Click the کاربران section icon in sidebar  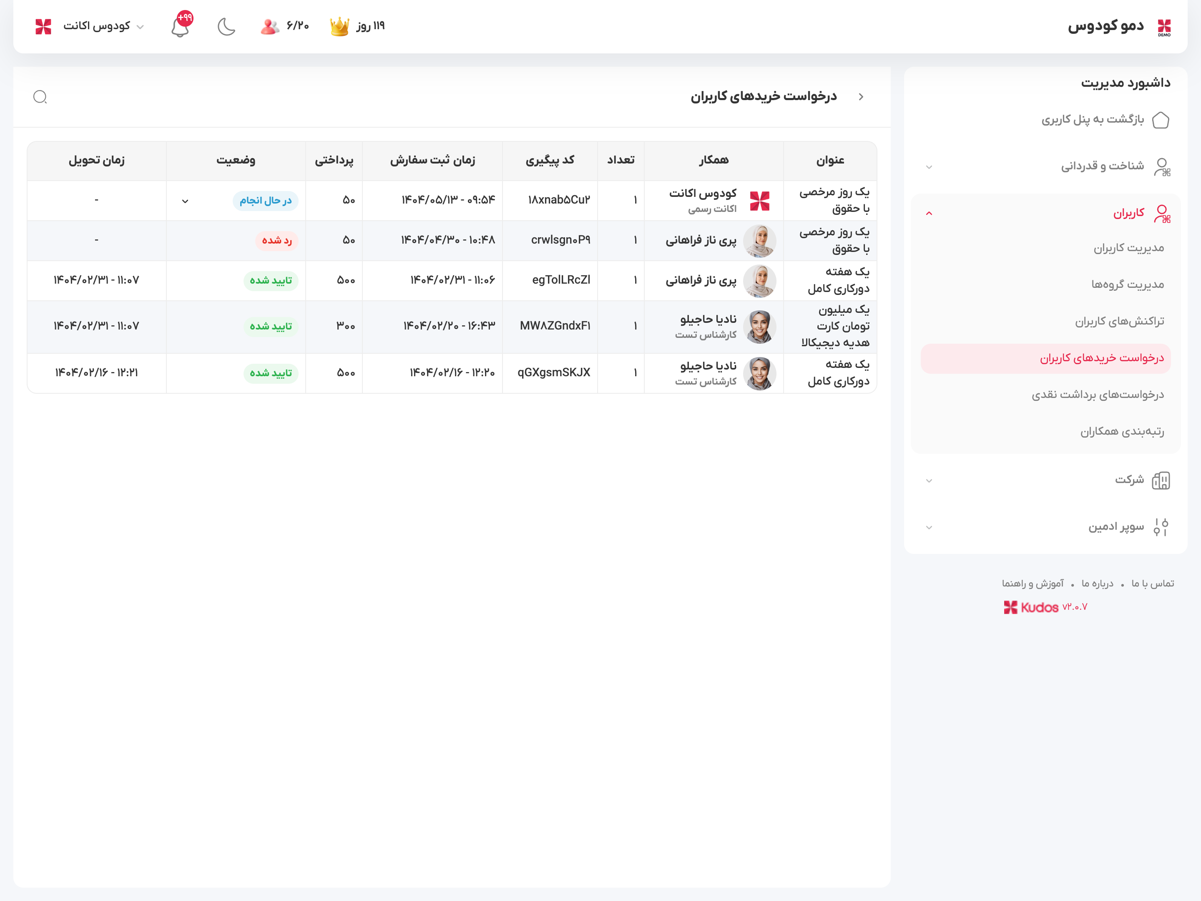[1163, 213]
